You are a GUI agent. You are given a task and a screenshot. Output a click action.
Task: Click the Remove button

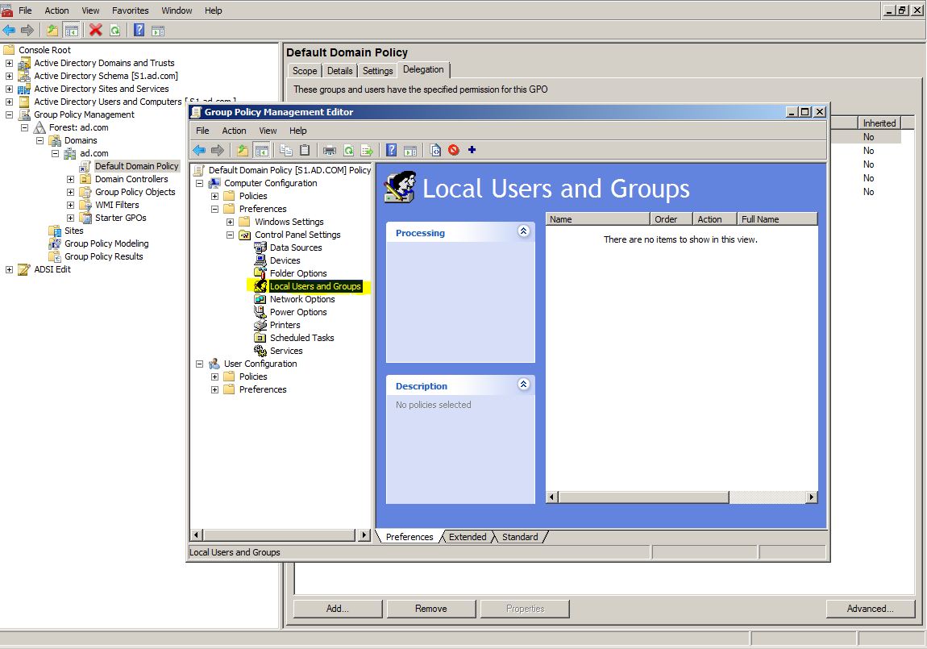tap(431, 609)
